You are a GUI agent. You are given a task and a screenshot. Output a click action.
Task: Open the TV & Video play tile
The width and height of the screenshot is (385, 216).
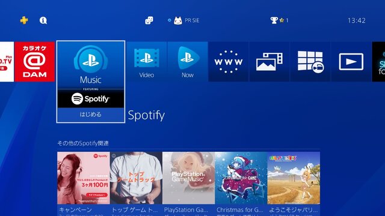(x=351, y=61)
